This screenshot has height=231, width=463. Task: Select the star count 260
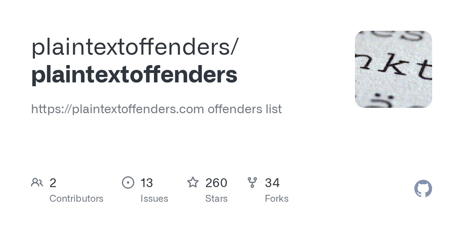[216, 183]
